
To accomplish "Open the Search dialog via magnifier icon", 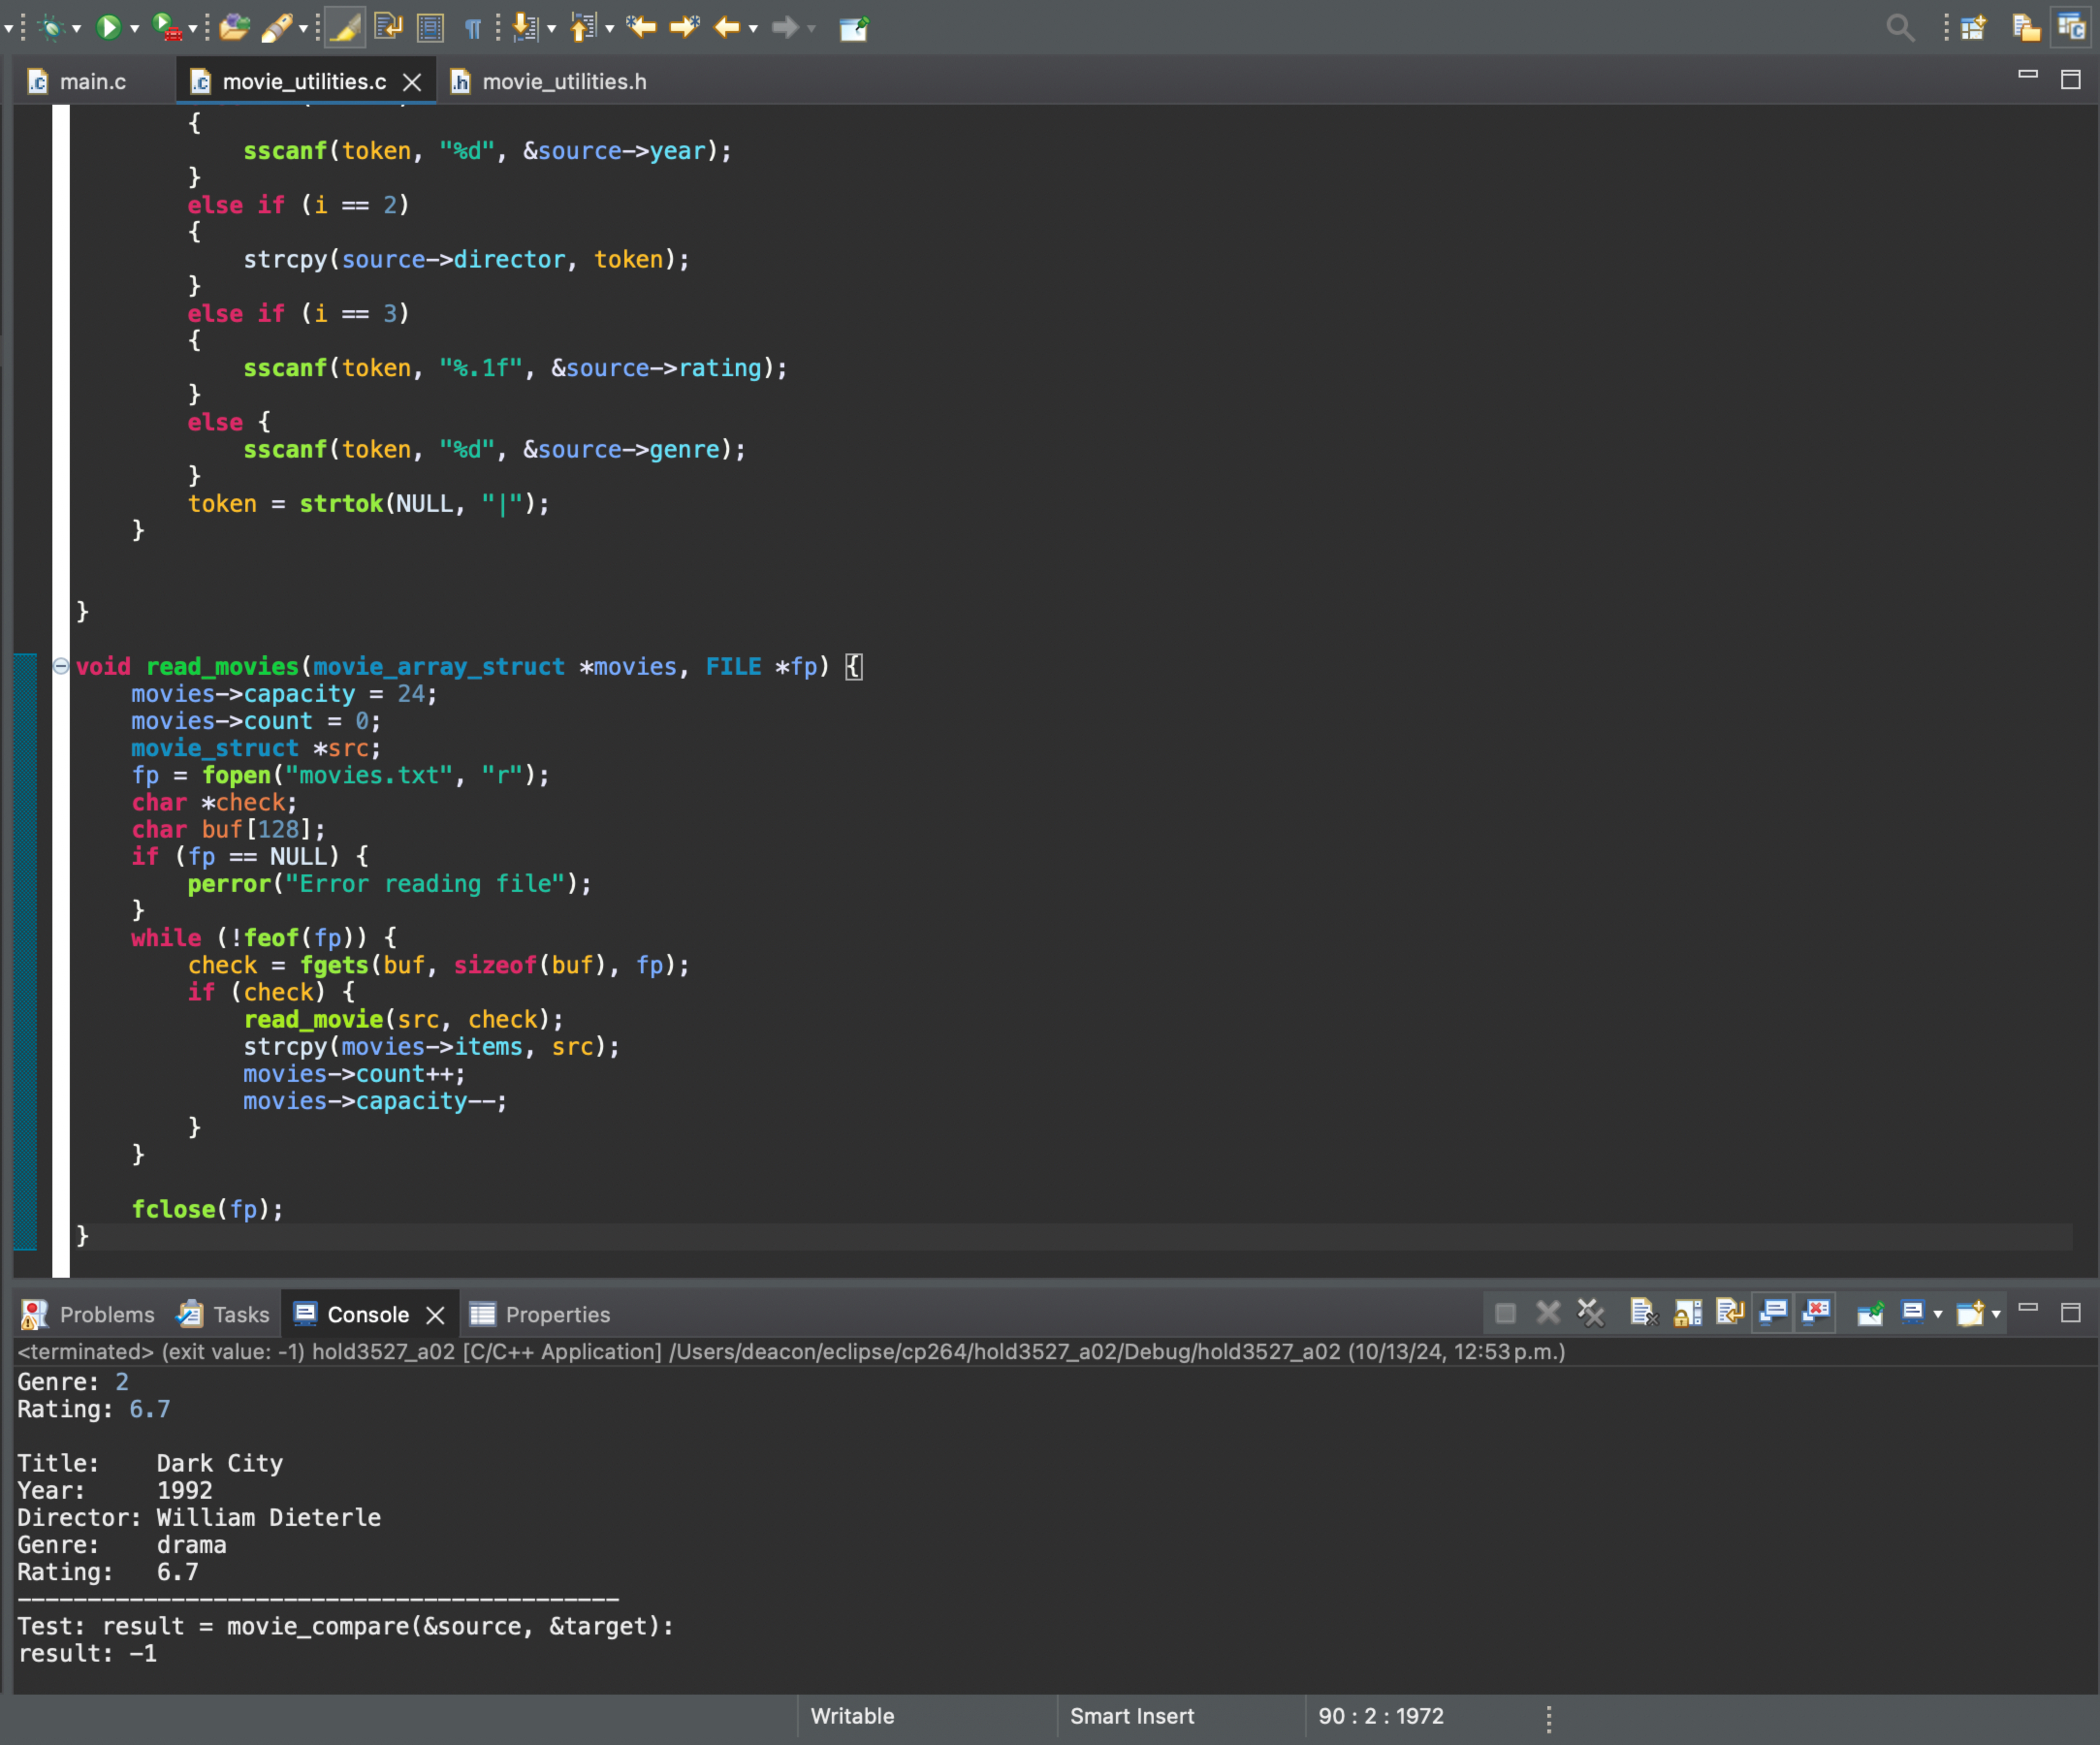I will point(1900,27).
